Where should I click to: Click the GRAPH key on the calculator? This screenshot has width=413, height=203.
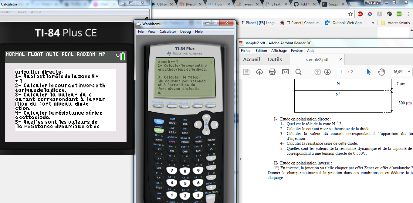211,106
